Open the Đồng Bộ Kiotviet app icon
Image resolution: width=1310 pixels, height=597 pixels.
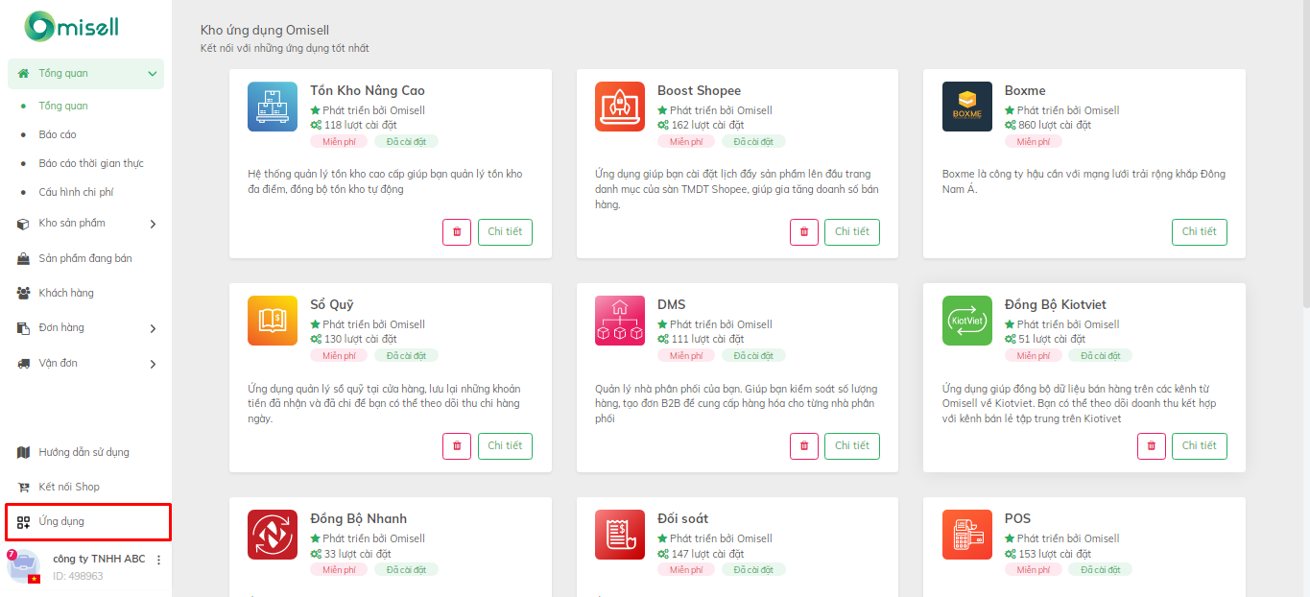[x=967, y=321]
